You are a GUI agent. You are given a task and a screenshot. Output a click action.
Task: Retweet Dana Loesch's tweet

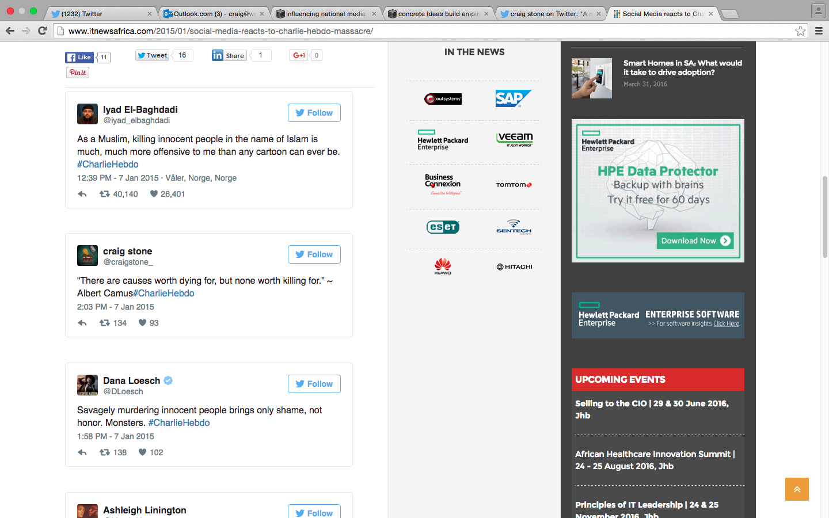[x=105, y=452]
